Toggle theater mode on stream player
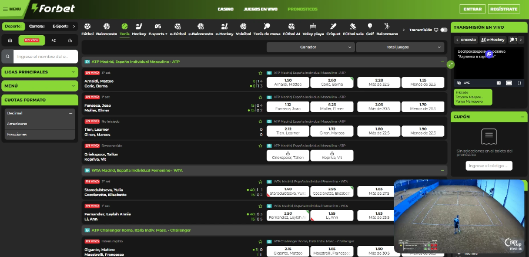The width and height of the screenshot is (529, 257). pyautogui.click(x=509, y=83)
